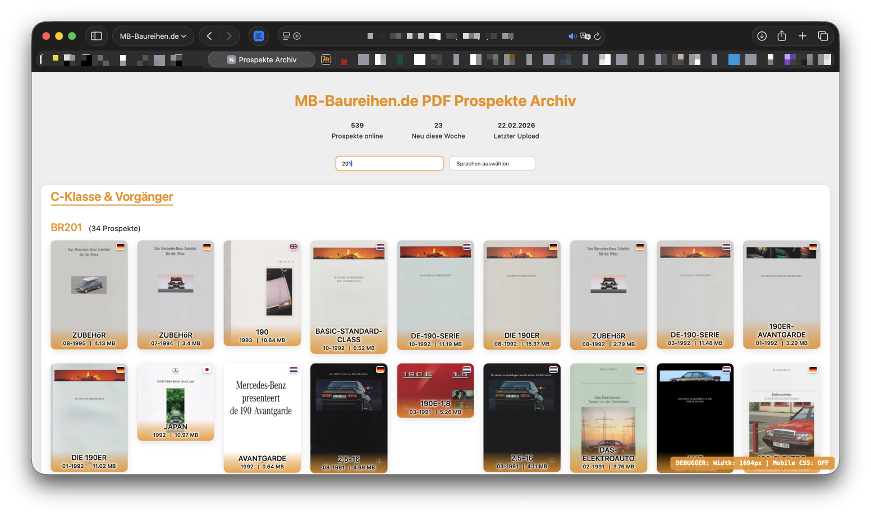Mute the tab audio speaker icon
Image resolution: width=871 pixels, height=516 pixels.
572,36
